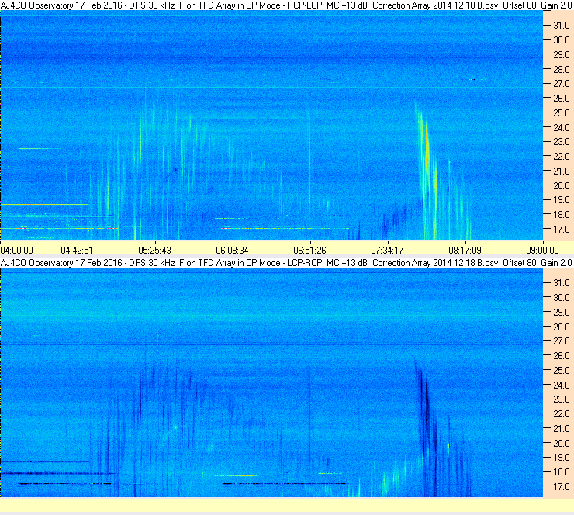Click the 23.0 frequency label on RCP-LCP plot

562,142
